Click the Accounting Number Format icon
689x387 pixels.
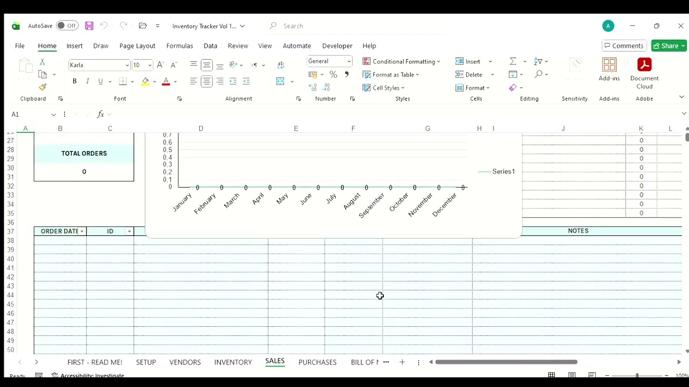(313, 75)
